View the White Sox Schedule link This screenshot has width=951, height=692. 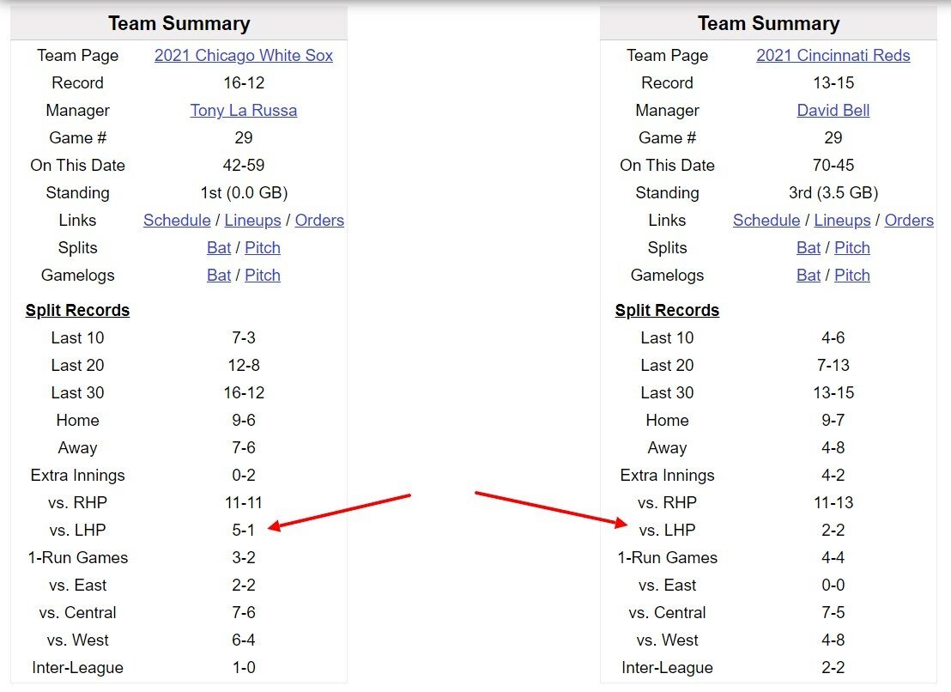177,221
